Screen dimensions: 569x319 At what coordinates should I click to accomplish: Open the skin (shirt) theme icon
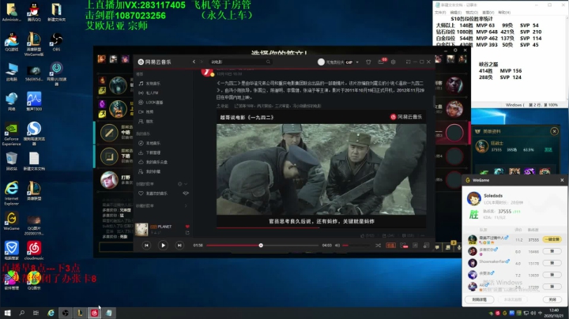pyautogui.click(x=368, y=62)
